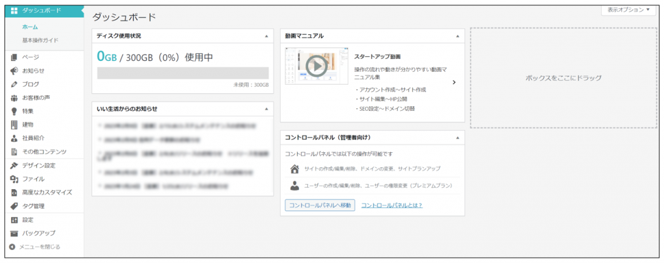
Task: Open ブログ via its pencil icon
Action: tap(14, 84)
